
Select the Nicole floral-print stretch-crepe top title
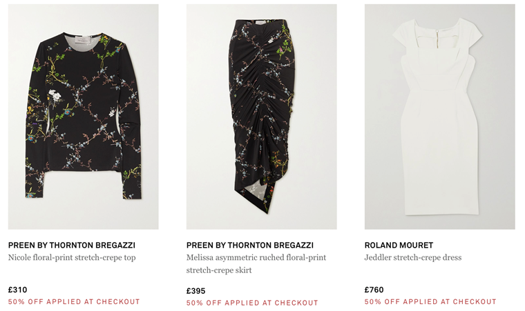pos(72,257)
